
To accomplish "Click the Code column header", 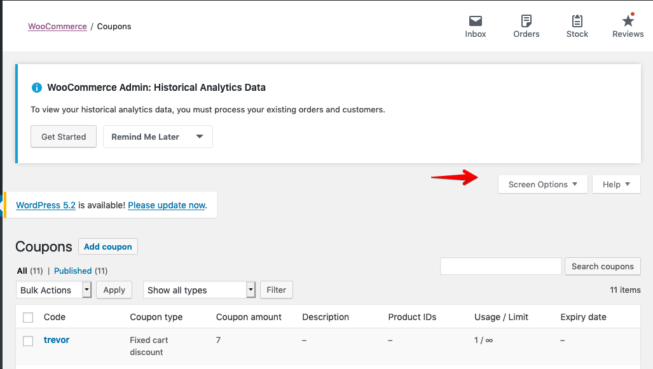I will [55, 317].
